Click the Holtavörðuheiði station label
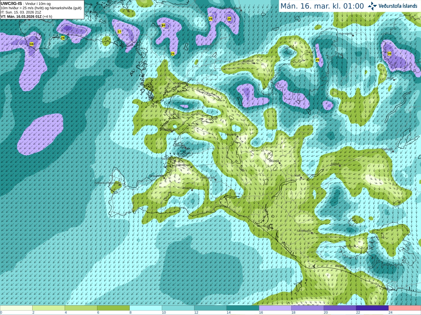Screen dimensions: 421x315 point(230,8)
